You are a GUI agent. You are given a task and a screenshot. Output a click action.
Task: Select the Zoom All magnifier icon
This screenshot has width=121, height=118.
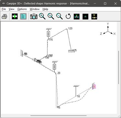(42, 16)
